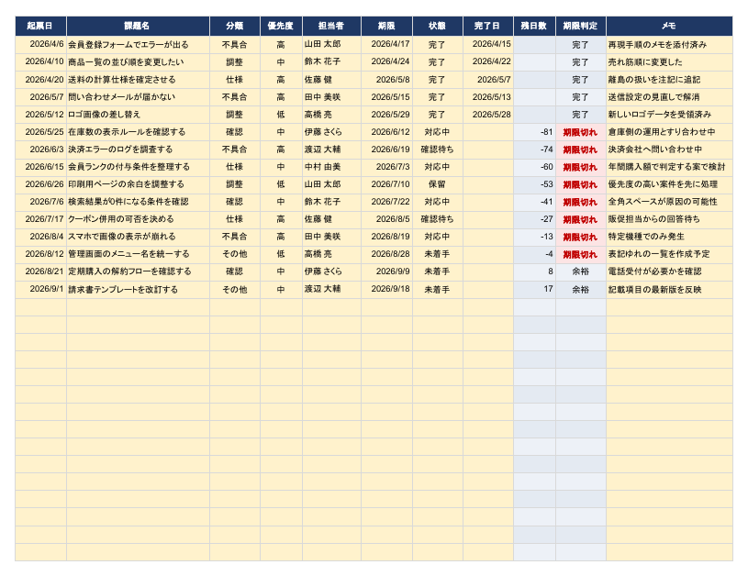The height and width of the screenshot is (576, 748).
Task: Select the 状態 column header
Action: point(438,26)
